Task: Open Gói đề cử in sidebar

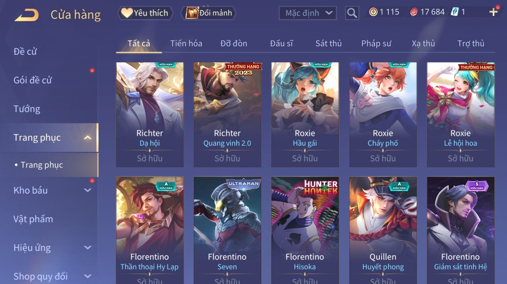Action: point(33,80)
